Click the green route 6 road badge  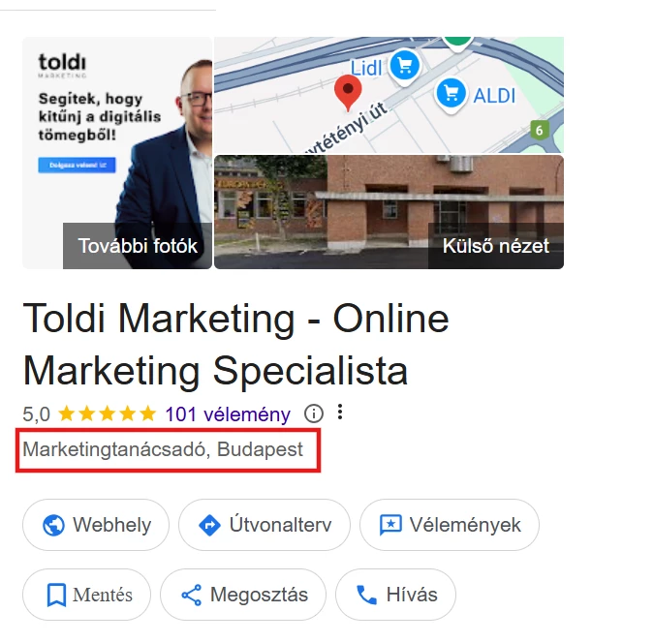[x=540, y=130]
